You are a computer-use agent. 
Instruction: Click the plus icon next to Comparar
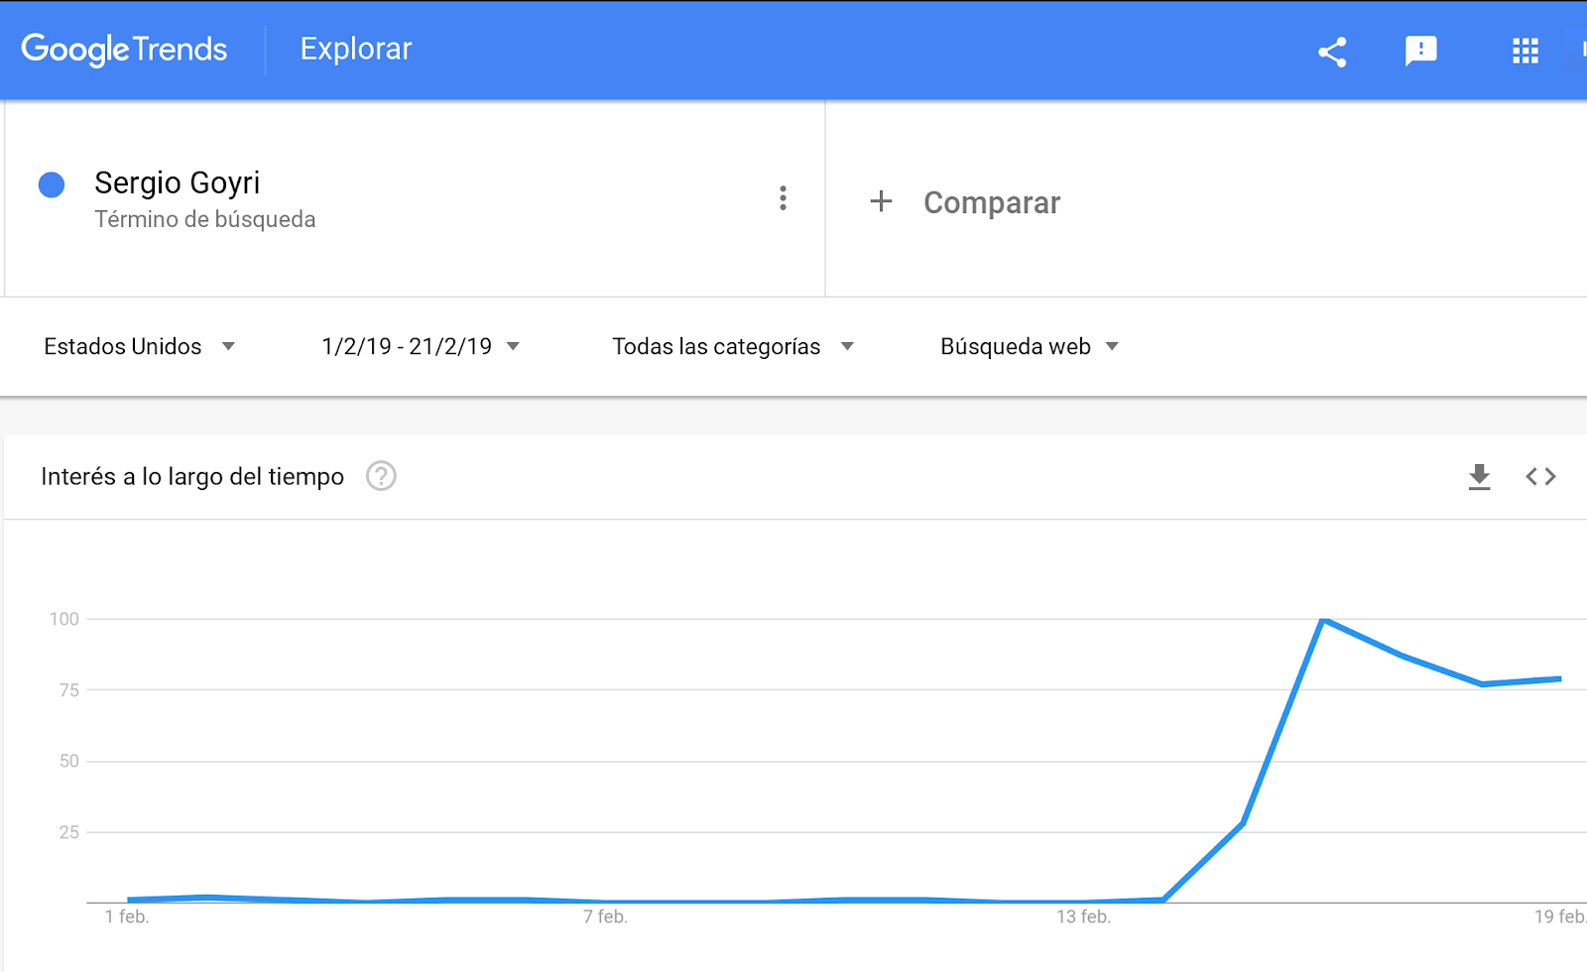pos(881,201)
